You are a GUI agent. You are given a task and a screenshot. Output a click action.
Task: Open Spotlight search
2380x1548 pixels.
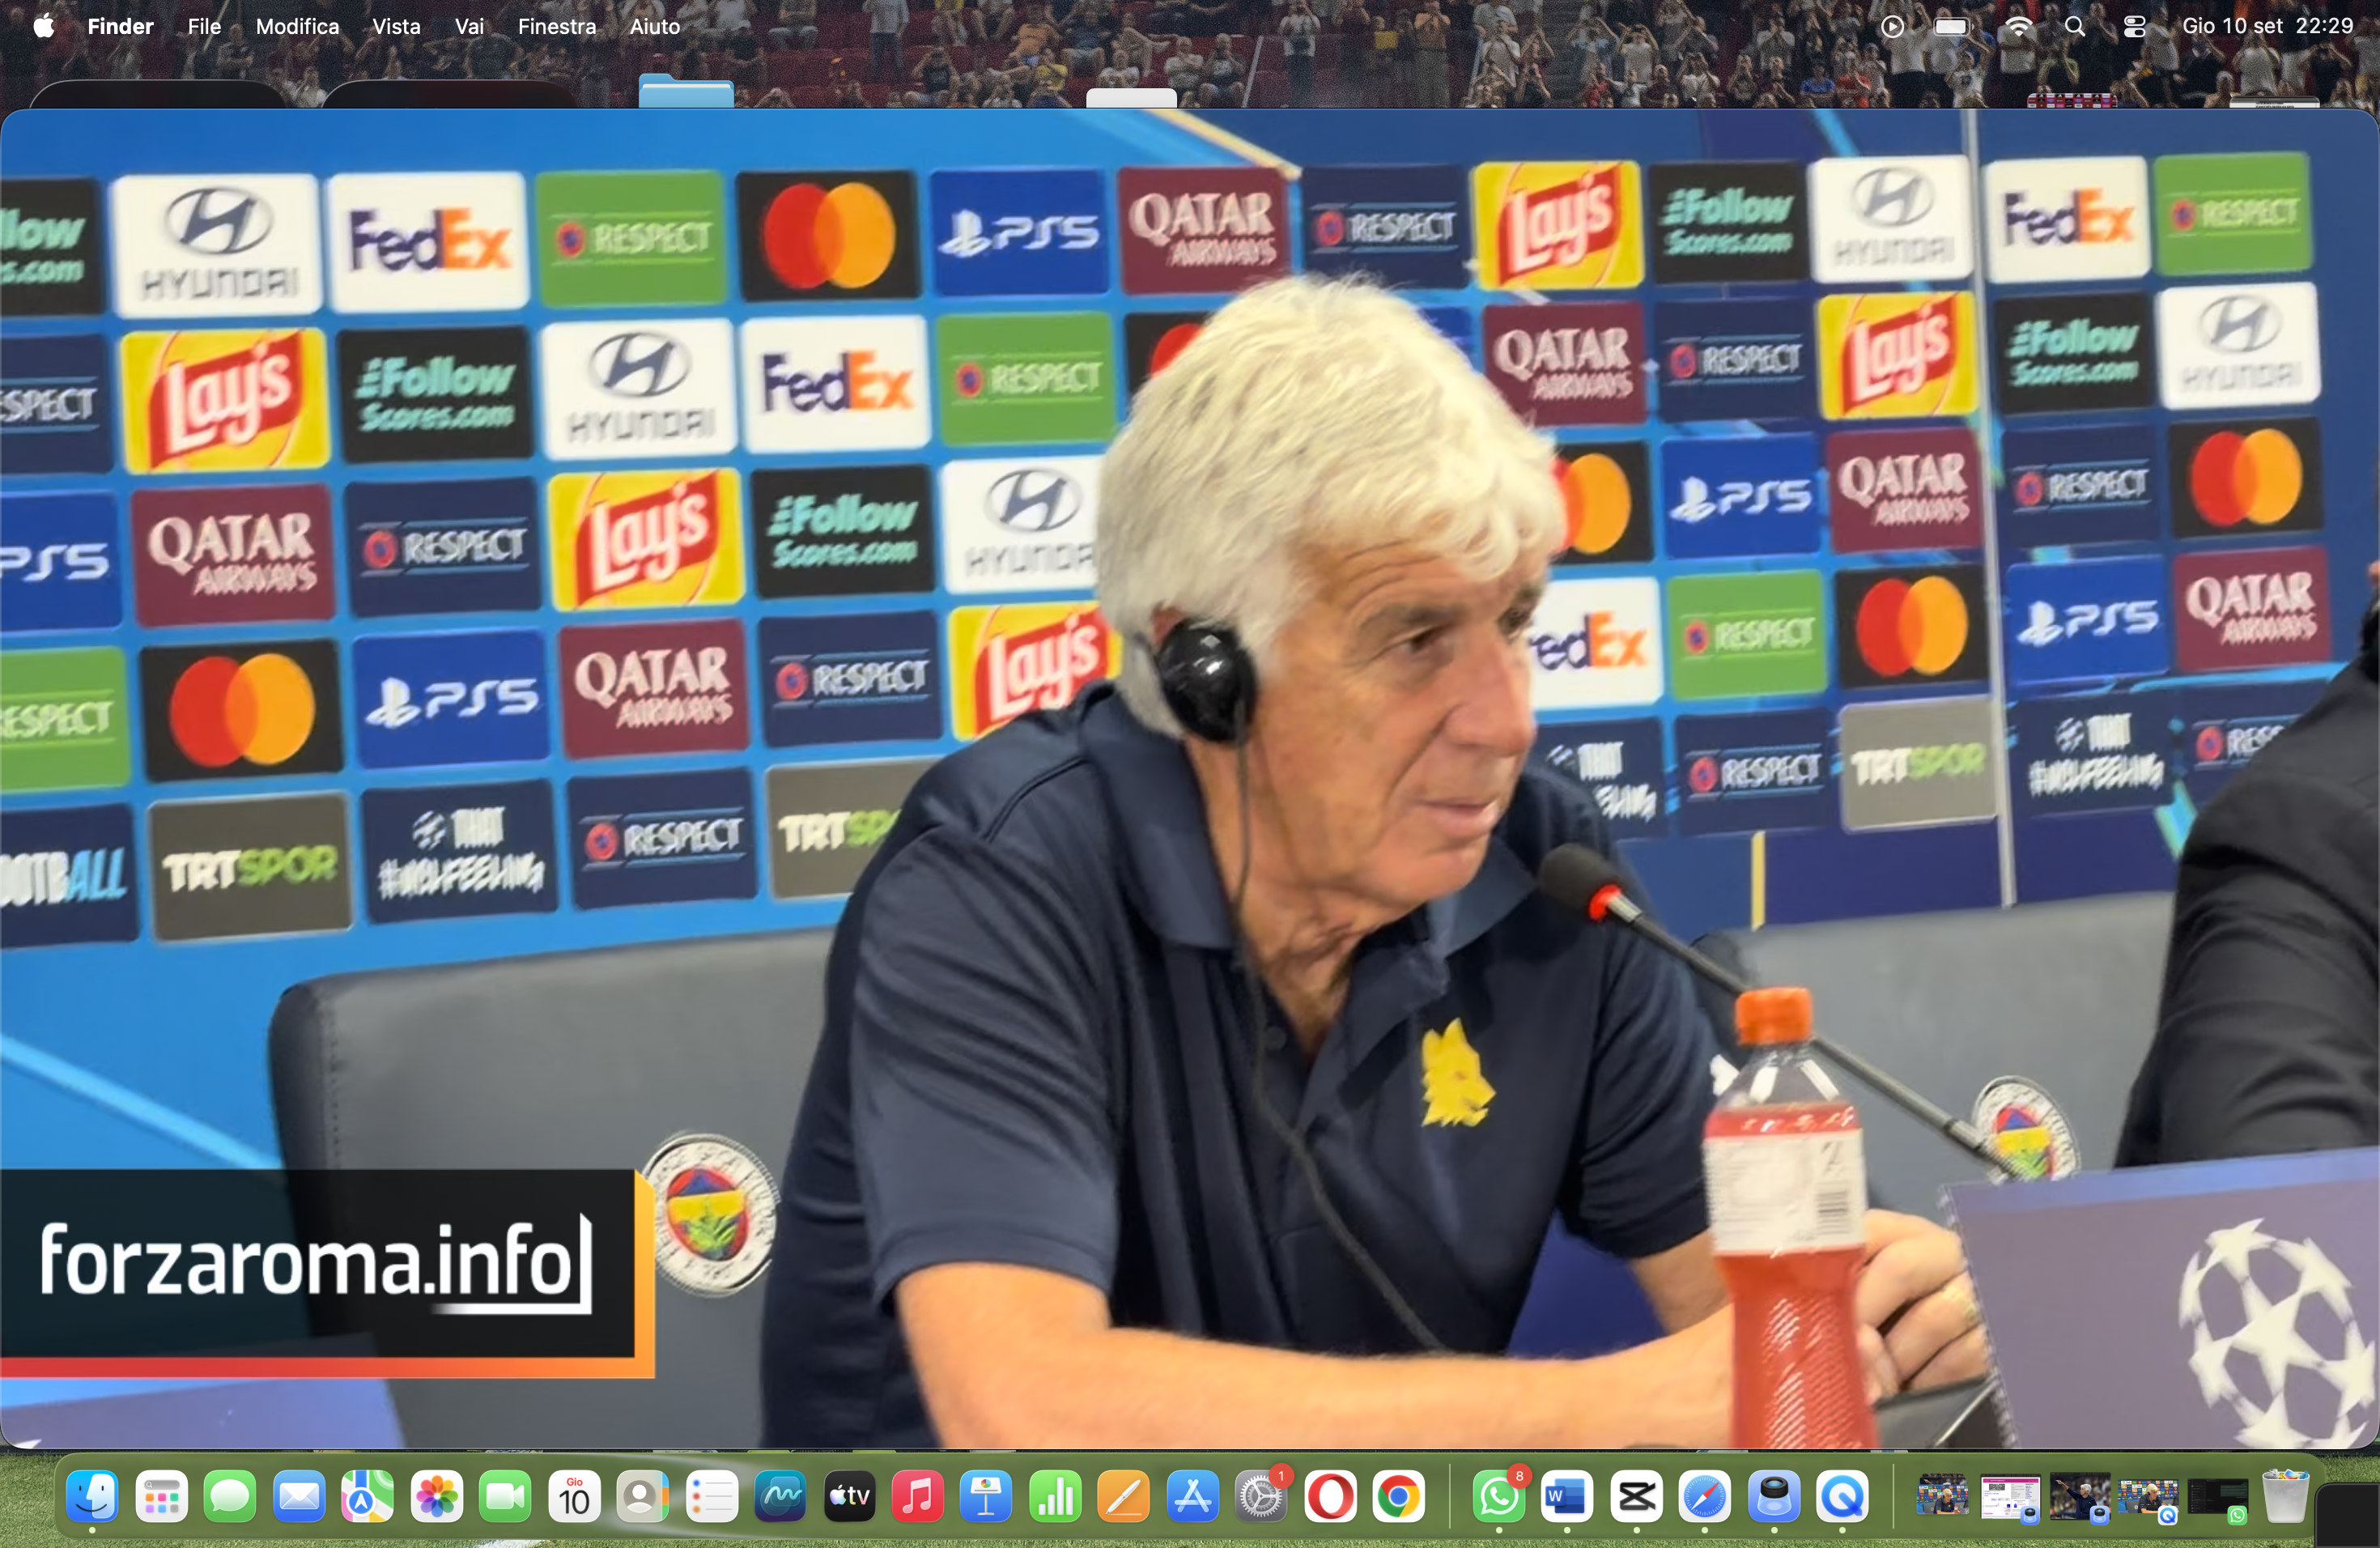2075,27
